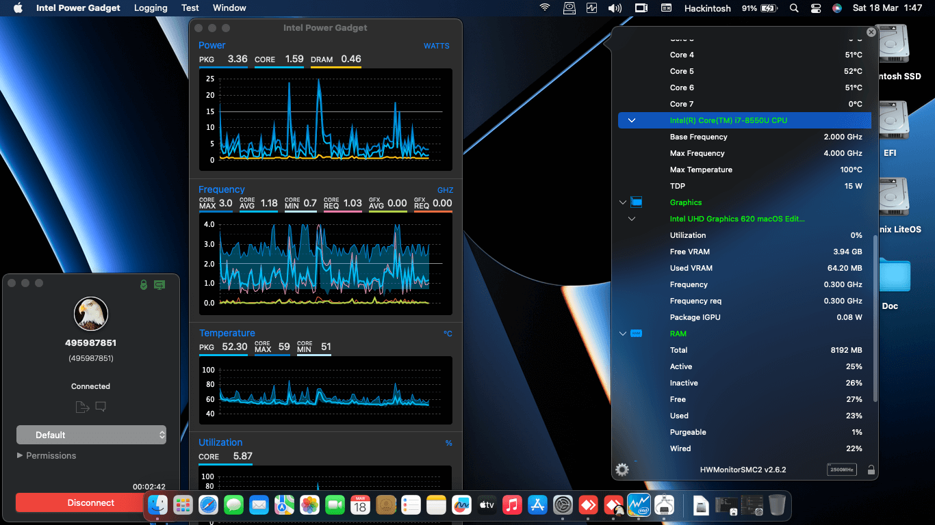This screenshot has height=525, width=935.
Task: Select the Free VRAM row
Action: (x=745, y=252)
